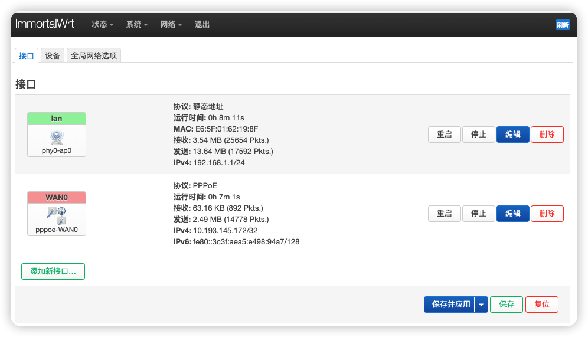This screenshot has height=337, width=588.
Task: Open the ImmortalWrt home logo
Action: point(45,24)
